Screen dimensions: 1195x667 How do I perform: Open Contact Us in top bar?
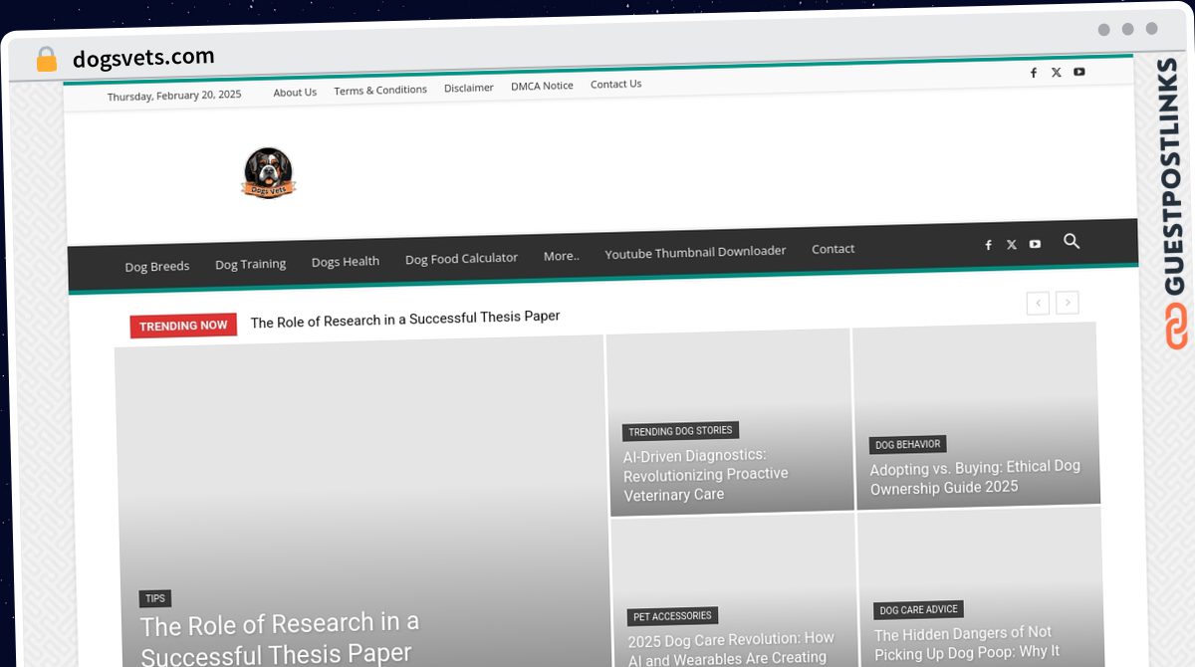click(x=615, y=84)
